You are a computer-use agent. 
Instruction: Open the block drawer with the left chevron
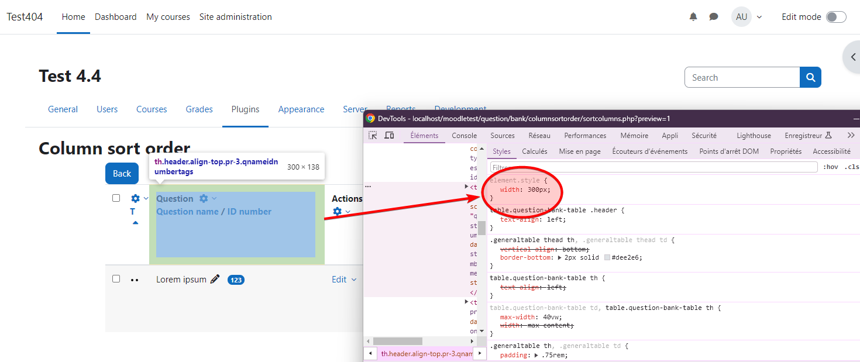853,57
